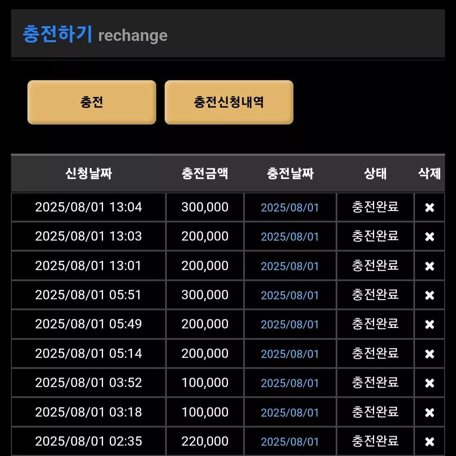Remove the 05:49 recharge record
Viewport: 456px width, 456px height.
coord(429,324)
